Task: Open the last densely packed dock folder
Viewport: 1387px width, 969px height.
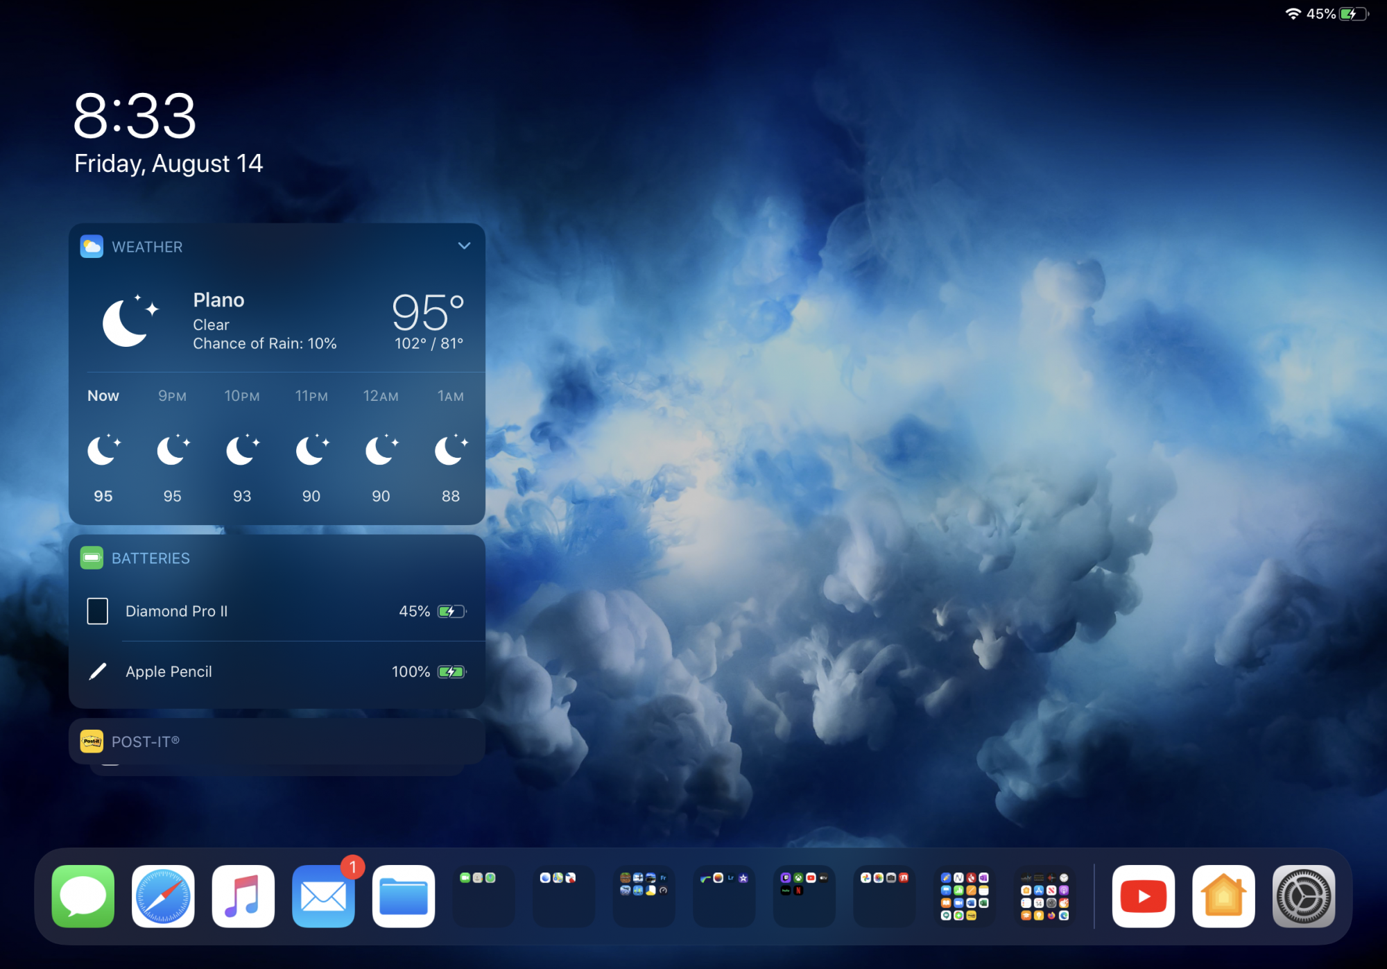Action: pyautogui.click(x=1044, y=895)
